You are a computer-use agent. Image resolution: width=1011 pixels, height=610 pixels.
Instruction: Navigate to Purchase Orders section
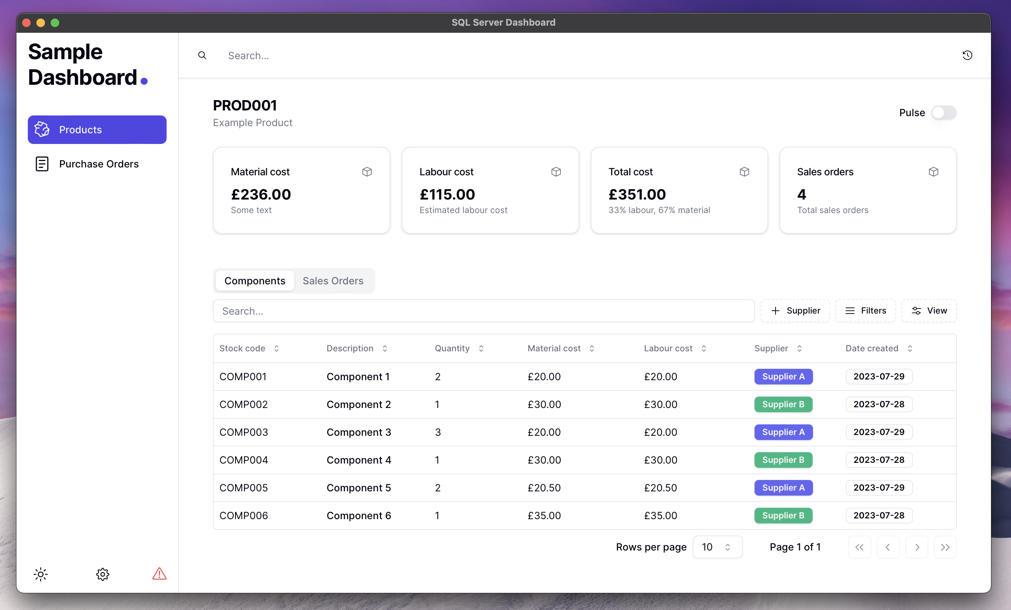(98, 164)
